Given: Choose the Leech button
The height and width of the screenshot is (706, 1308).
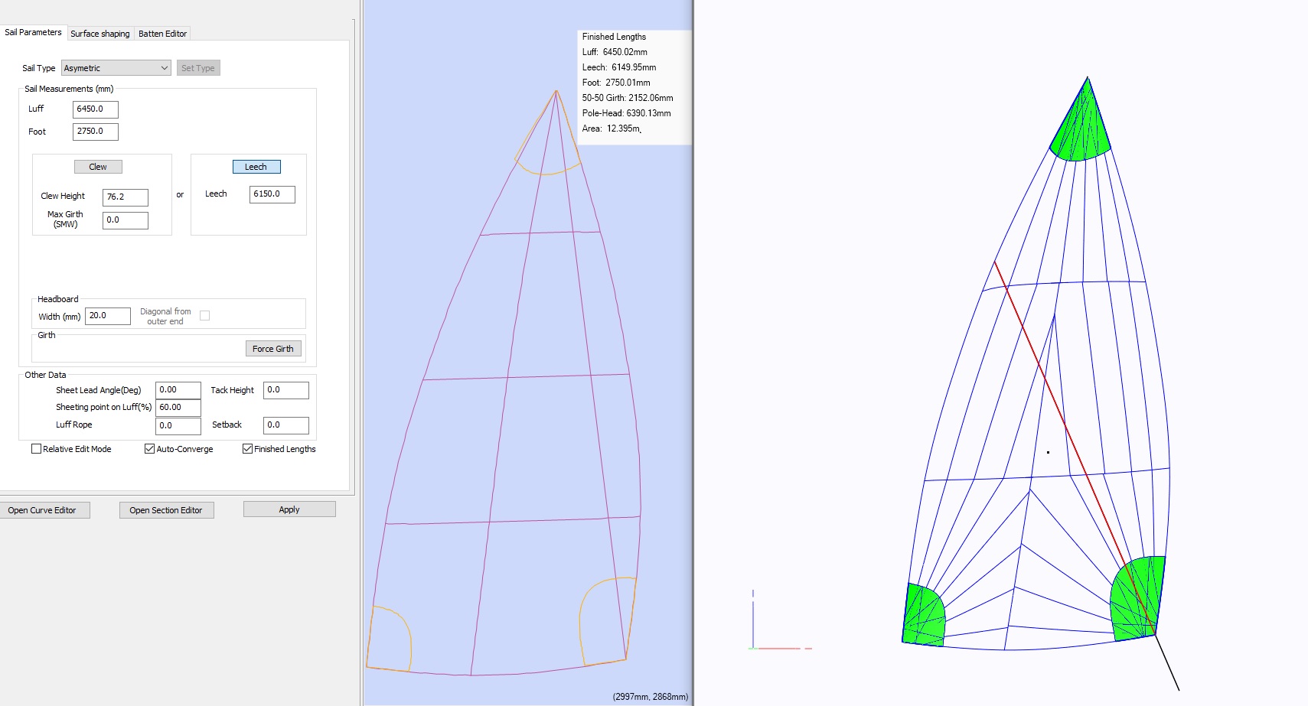Looking at the screenshot, I should click(256, 167).
